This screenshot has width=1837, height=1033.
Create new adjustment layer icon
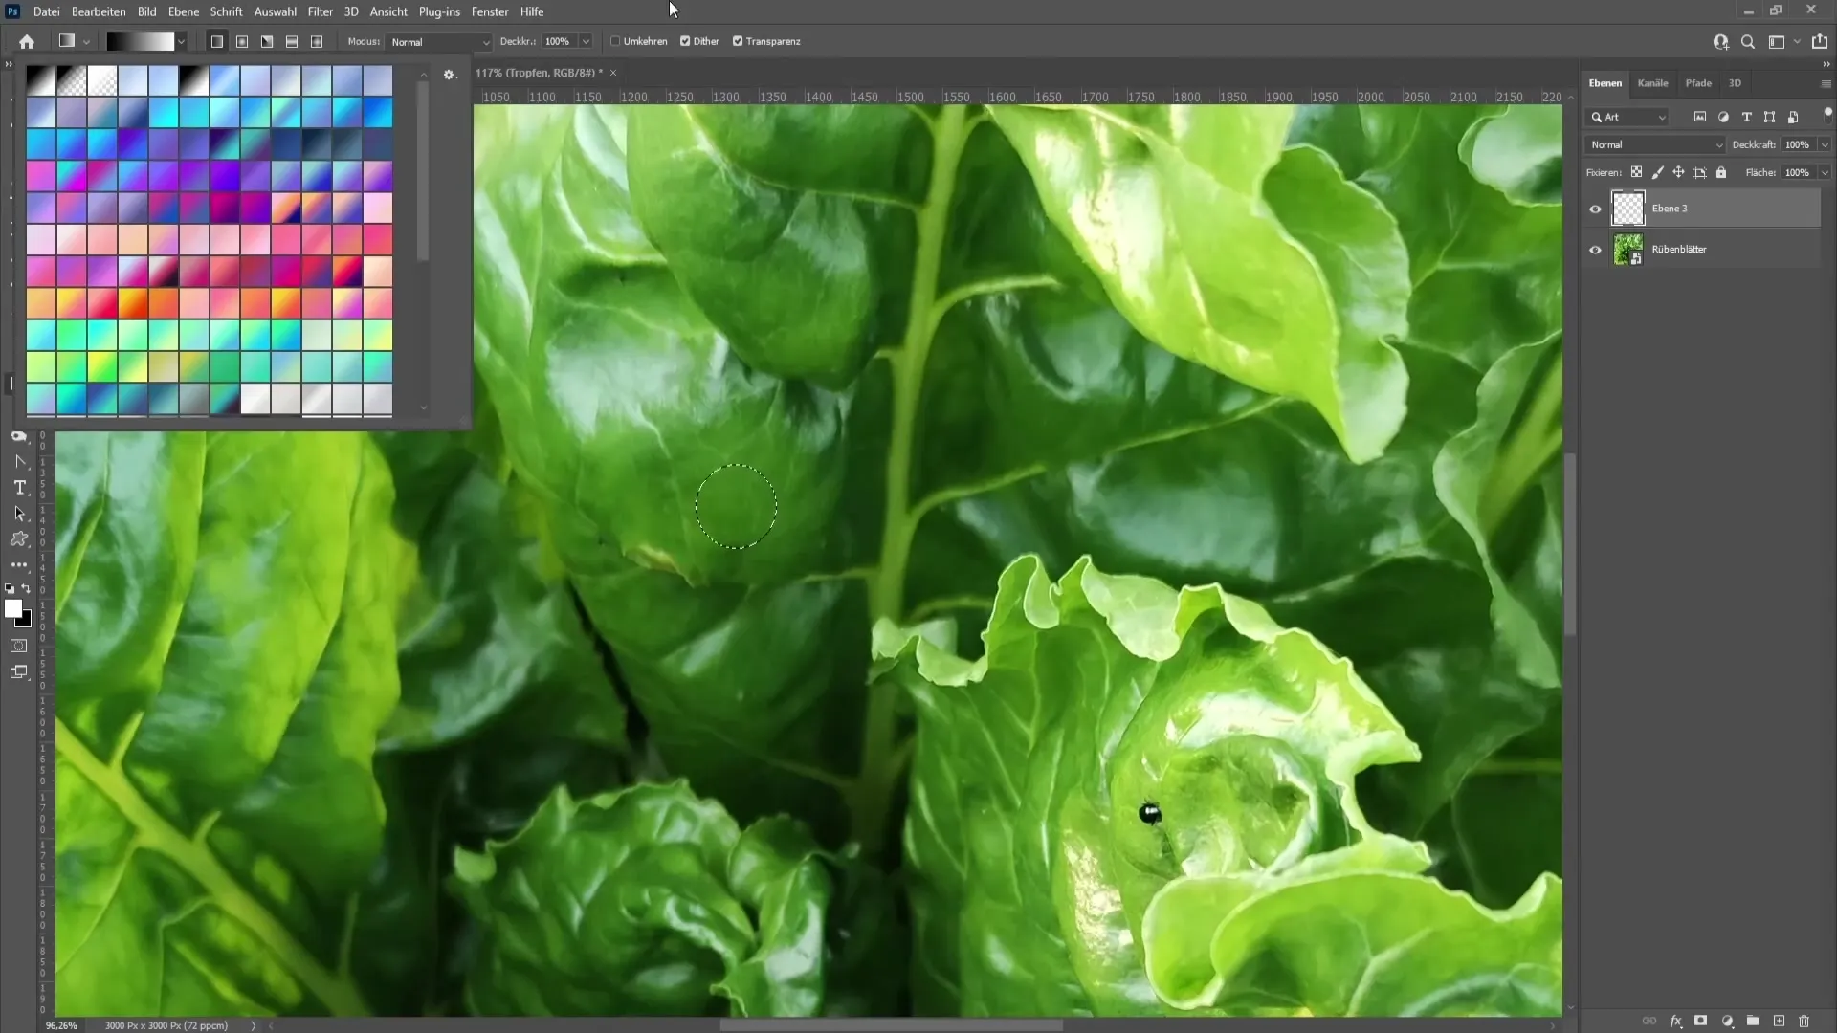tap(1727, 1021)
